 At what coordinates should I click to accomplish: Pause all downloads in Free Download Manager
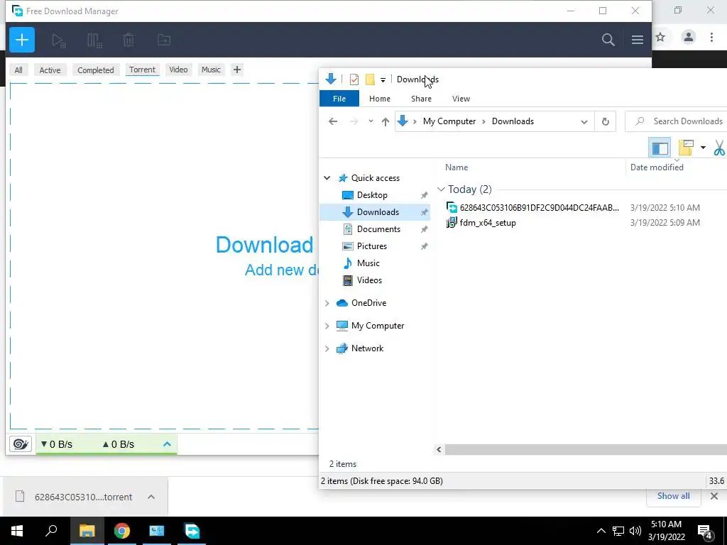[94, 40]
